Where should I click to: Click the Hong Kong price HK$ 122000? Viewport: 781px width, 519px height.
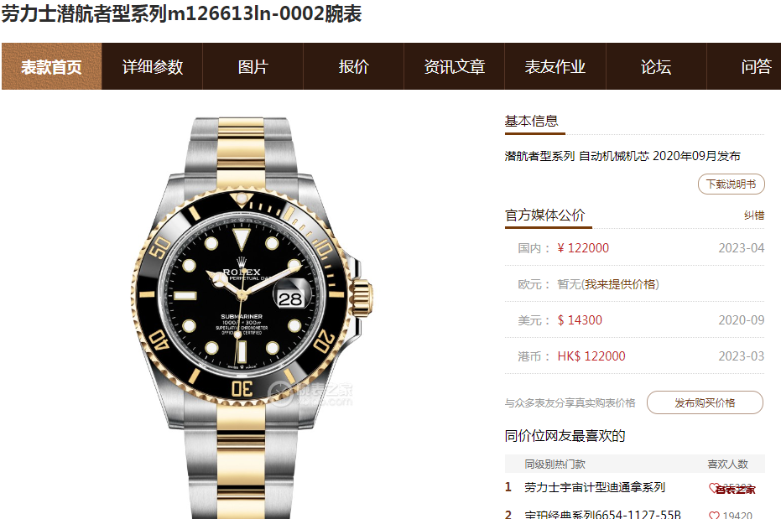[591, 356]
